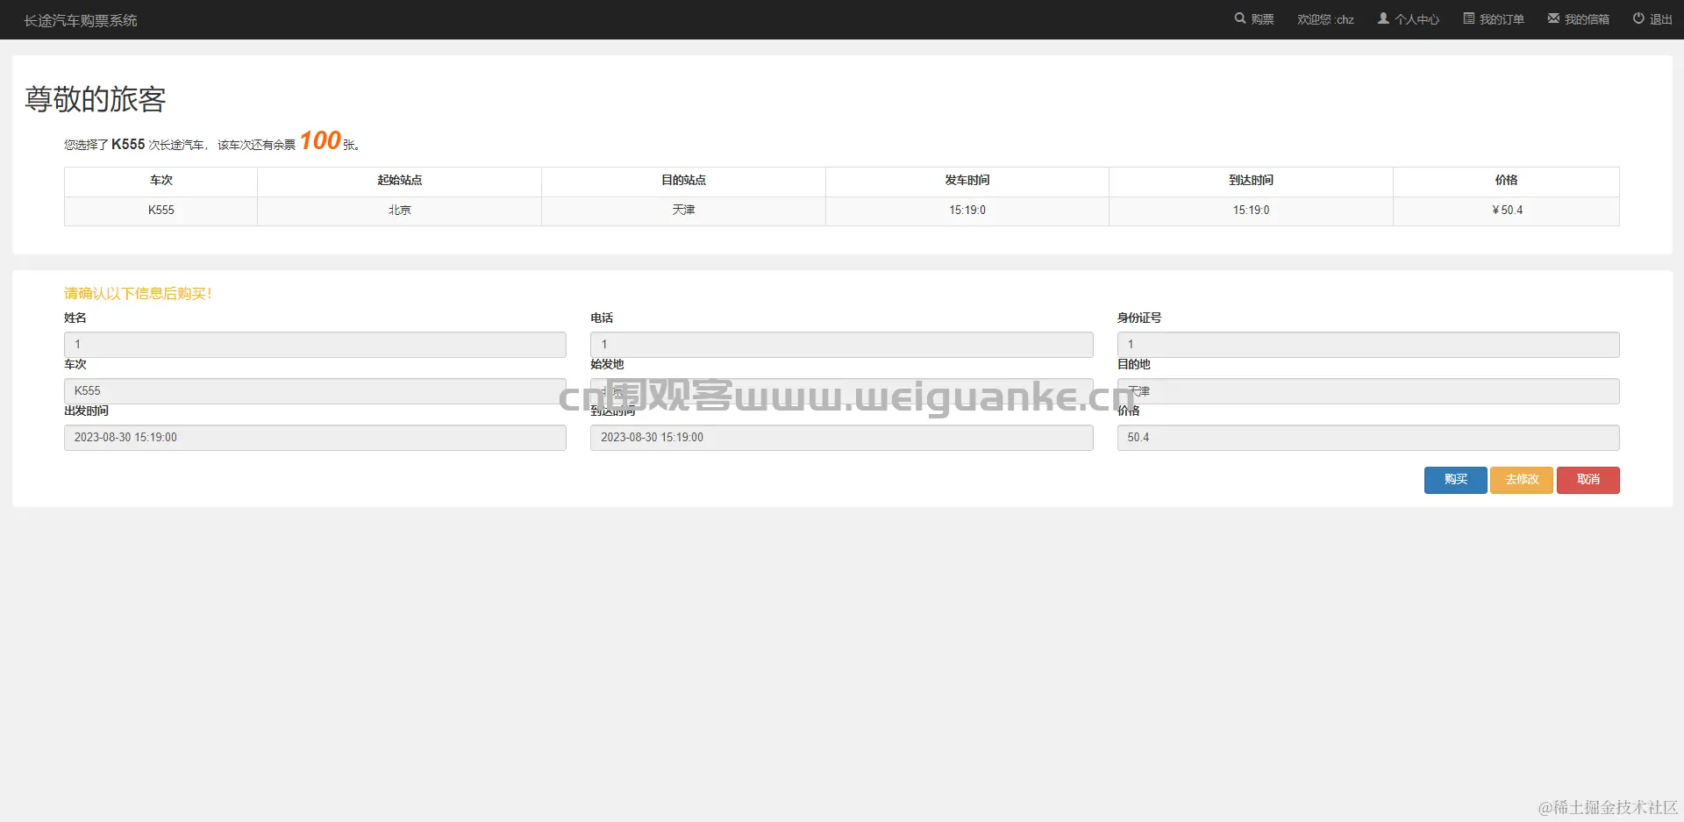Click the 发车时间 column header
Image resolution: width=1684 pixels, height=822 pixels.
pyautogui.click(x=967, y=180)
